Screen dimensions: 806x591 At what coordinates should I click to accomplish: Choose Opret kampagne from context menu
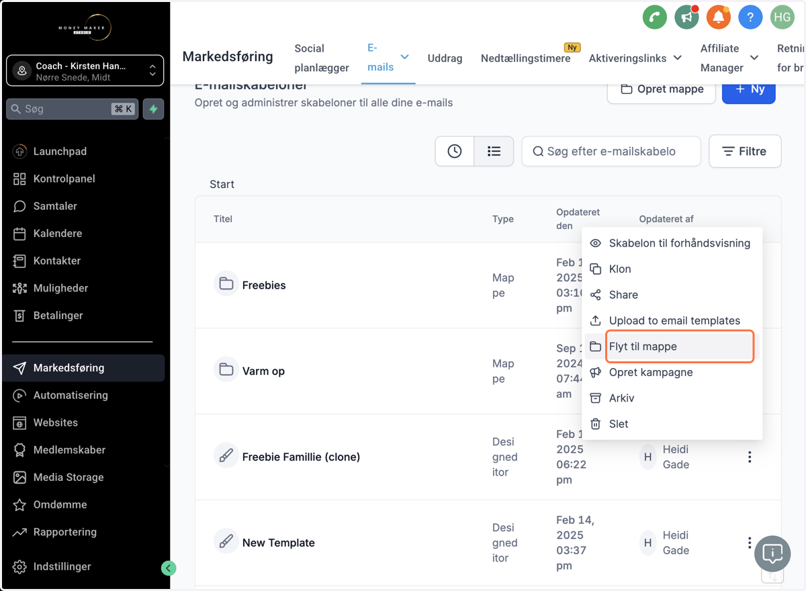[672, 372]
